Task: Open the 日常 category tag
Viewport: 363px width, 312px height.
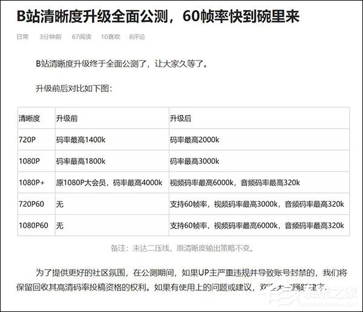Action: pos(22,37)
